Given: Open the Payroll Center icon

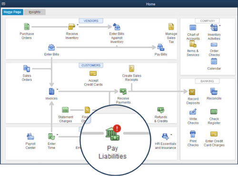Looking at the screenshot, I should (30, 137).
